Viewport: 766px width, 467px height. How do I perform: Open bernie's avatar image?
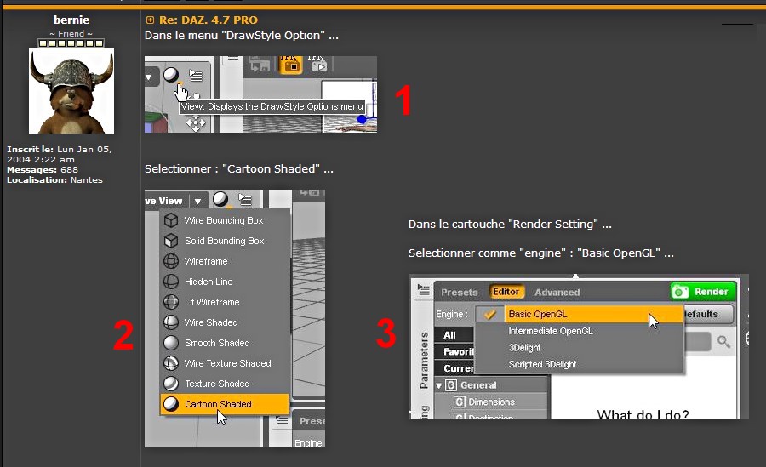coord(71,91)
